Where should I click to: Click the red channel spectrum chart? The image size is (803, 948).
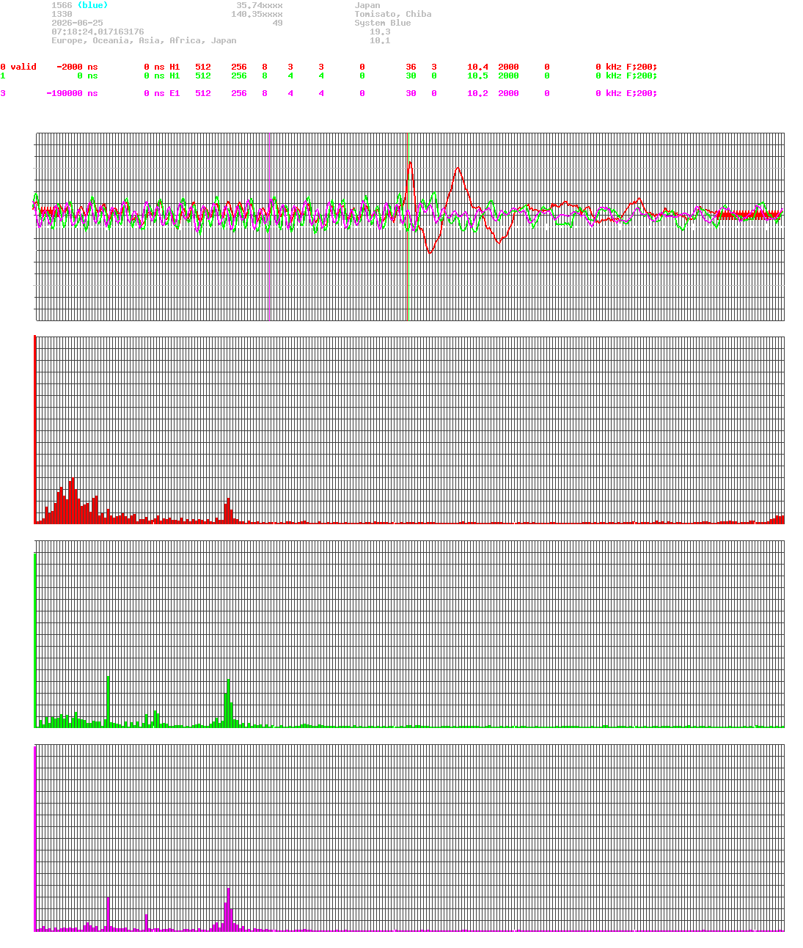pyautogui.click(x=409, y=430)
